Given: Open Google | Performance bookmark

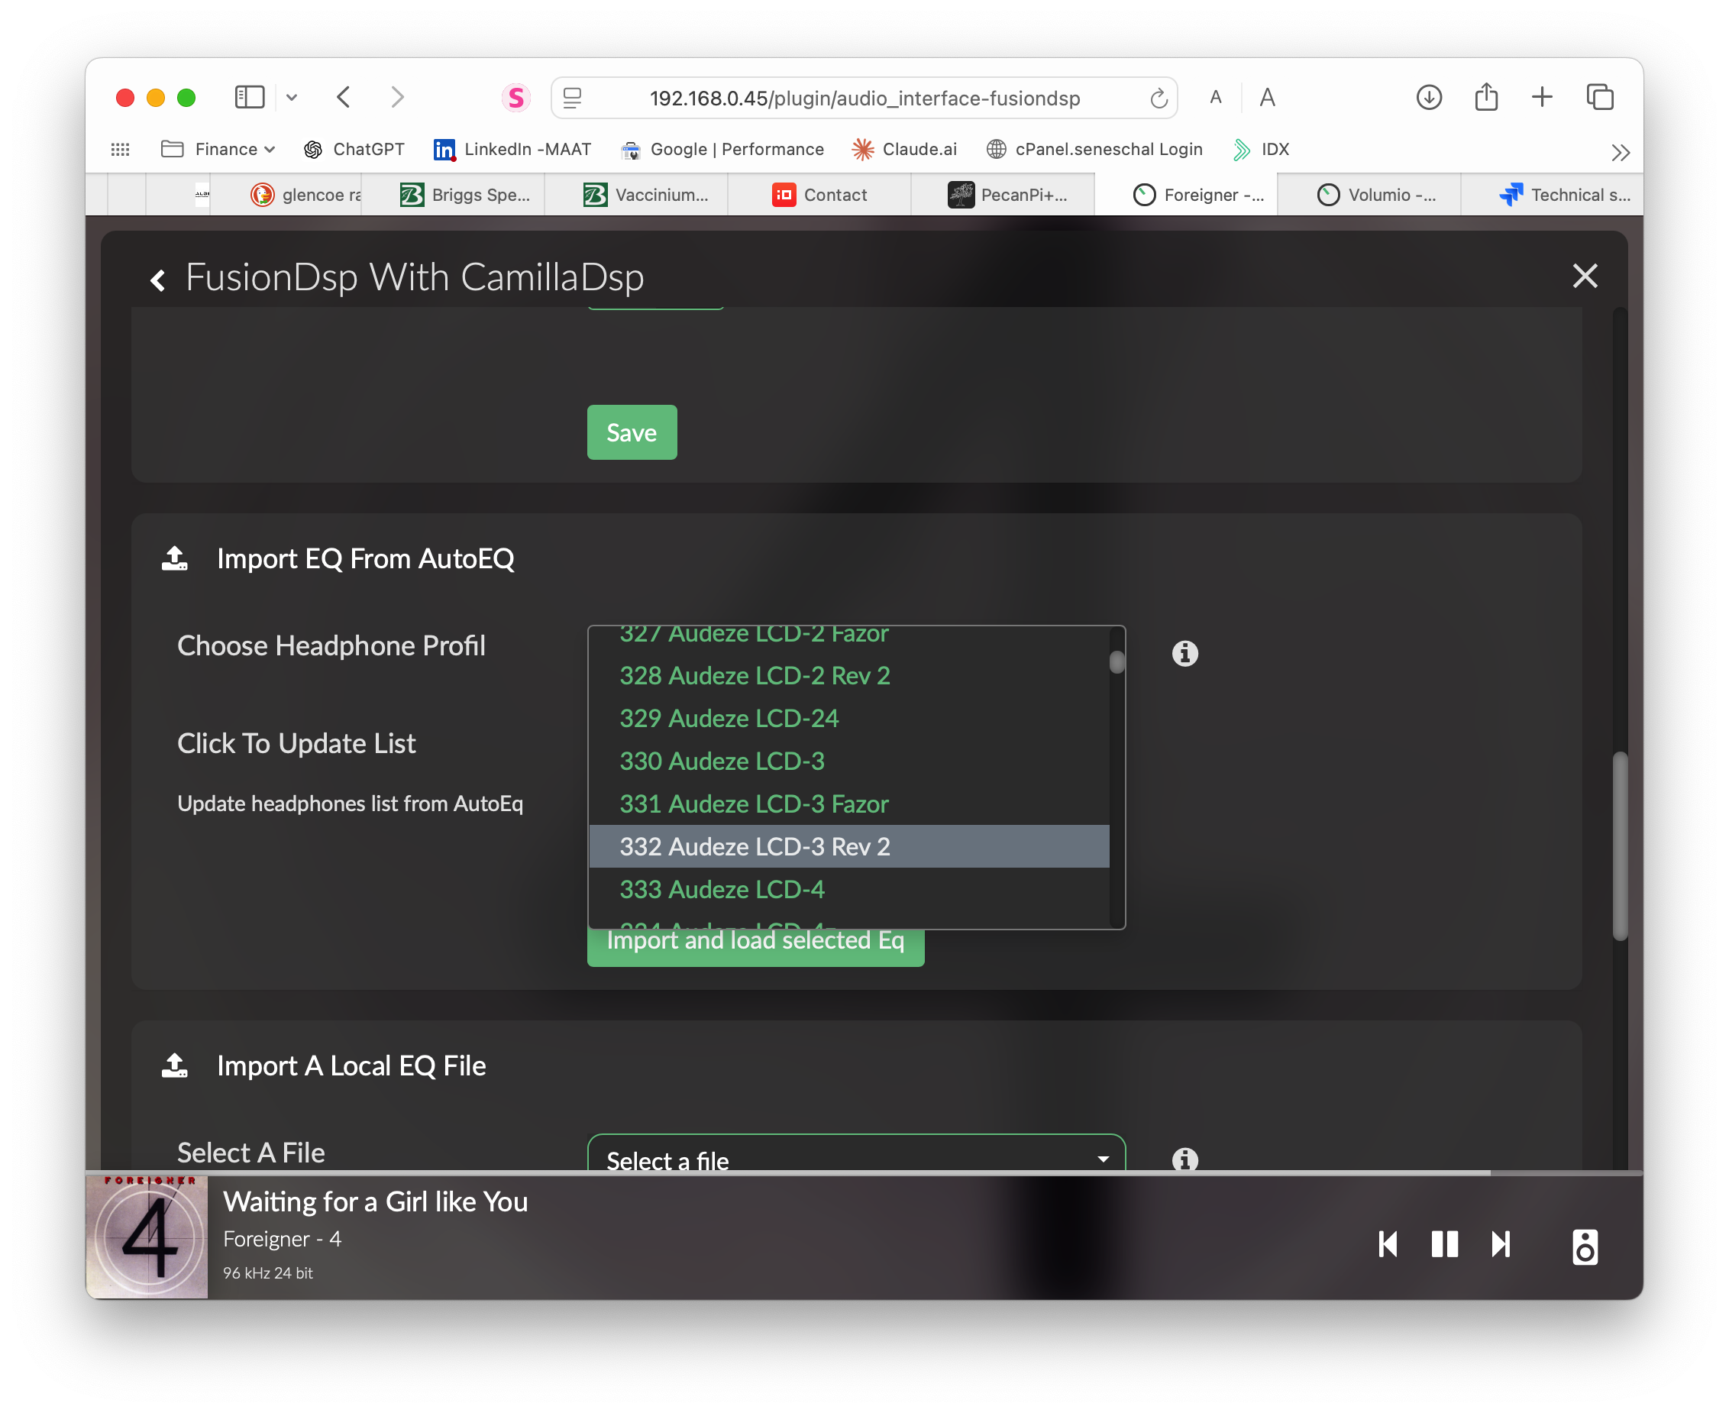Looking at the screenshot, I should pos(722,149).
